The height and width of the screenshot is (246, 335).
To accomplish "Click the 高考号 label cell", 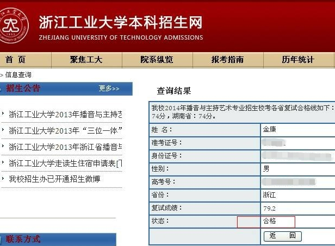I will (x=204, y=182).
